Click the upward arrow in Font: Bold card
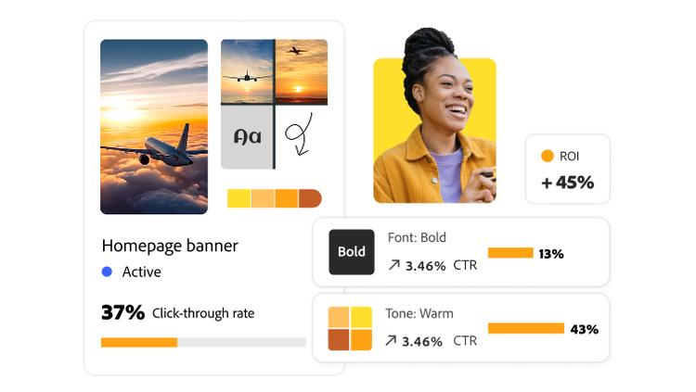The height and width of the screenshot is (392, 696). pos(393,266)
